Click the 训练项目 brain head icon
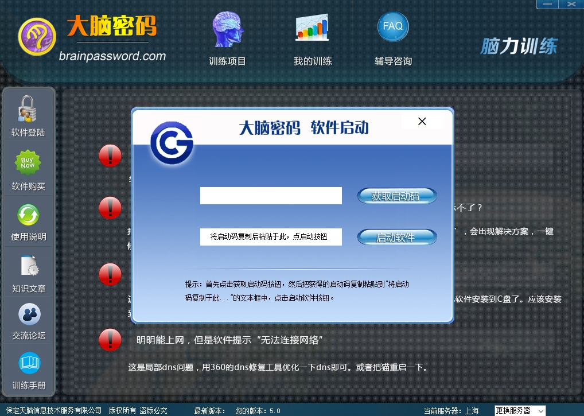Screen dimensions: 584x416 tap(228, 29)
